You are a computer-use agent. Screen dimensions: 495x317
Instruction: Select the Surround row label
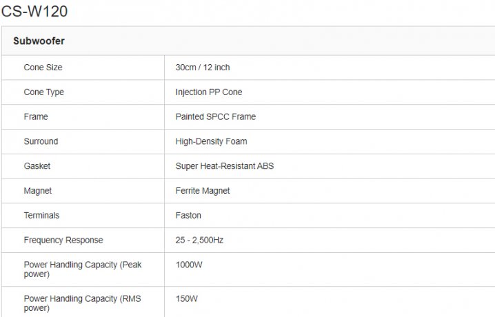(41, 142)
